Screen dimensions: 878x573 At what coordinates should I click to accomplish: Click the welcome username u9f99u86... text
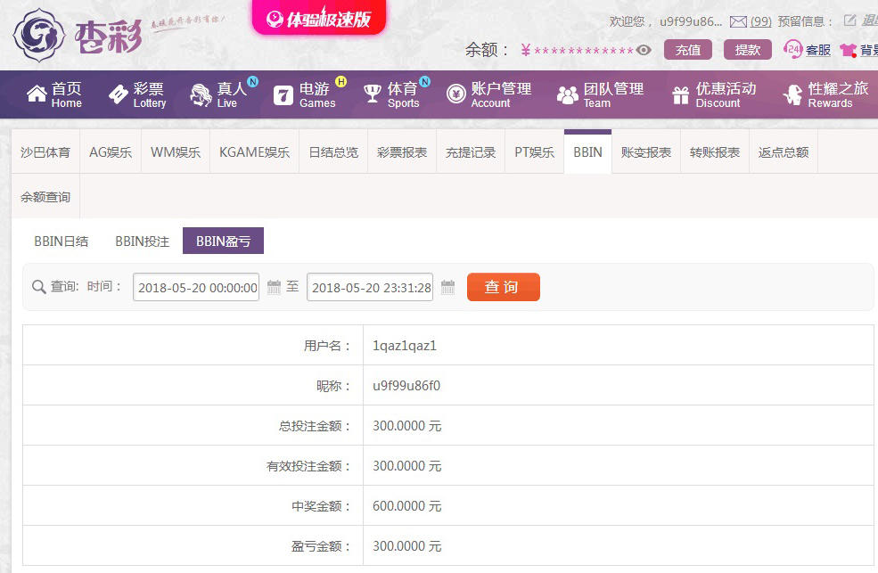(x=691, y=21)
